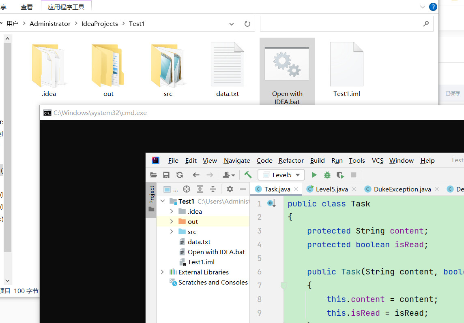This screenshot has height=323, width=464.
Task: Click the Explorer search magnifier icon
Action: [426, 23]
